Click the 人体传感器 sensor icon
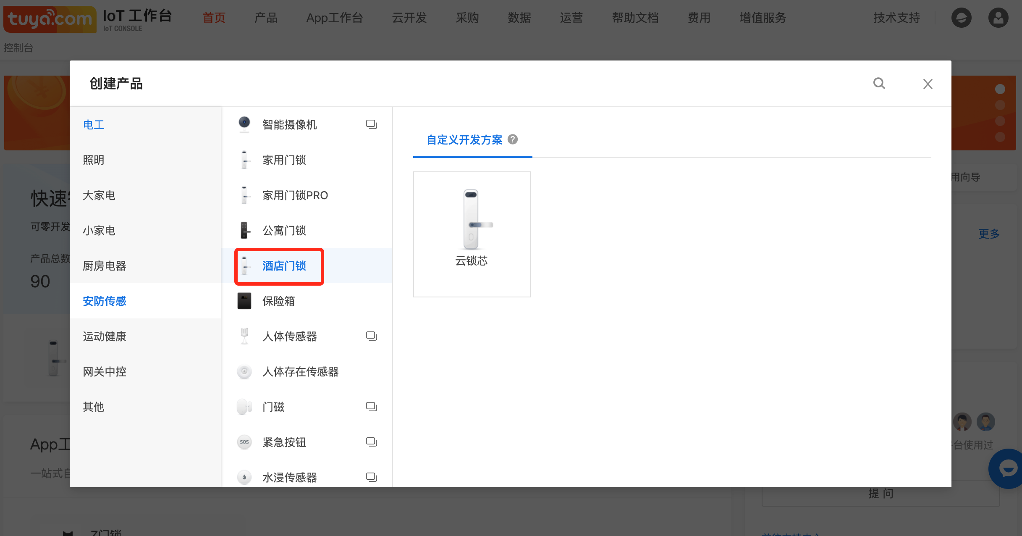 coord(244,336)
